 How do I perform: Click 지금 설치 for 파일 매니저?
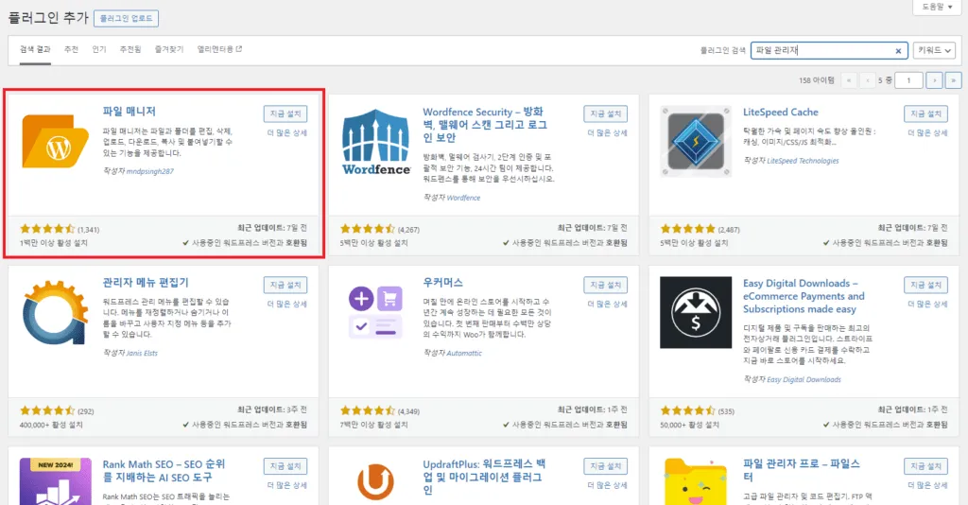pos(285,113)
